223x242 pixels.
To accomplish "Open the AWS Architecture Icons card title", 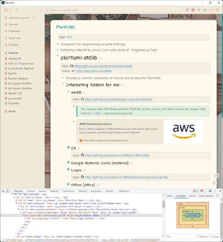I will [x=96, y=124].
